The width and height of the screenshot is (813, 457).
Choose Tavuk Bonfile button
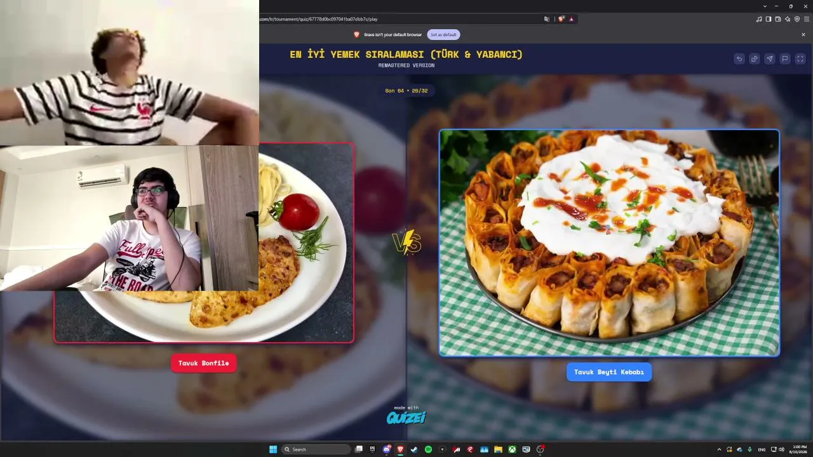pyautogui.click(x=203, y=363)
